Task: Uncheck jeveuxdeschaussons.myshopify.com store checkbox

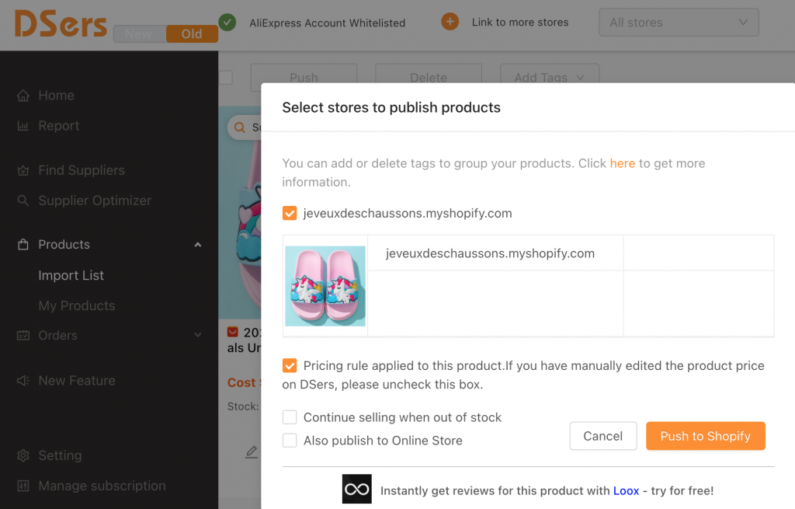Action: click(x=290, y=213)
